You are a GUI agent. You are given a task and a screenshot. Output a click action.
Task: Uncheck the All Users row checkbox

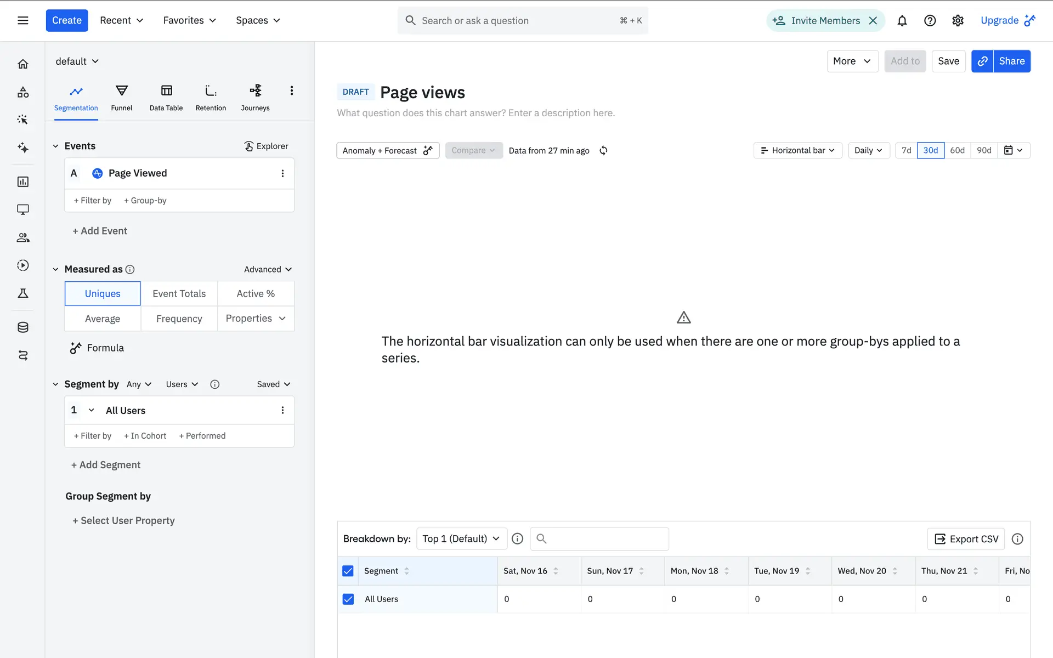[x=348, y=599]
